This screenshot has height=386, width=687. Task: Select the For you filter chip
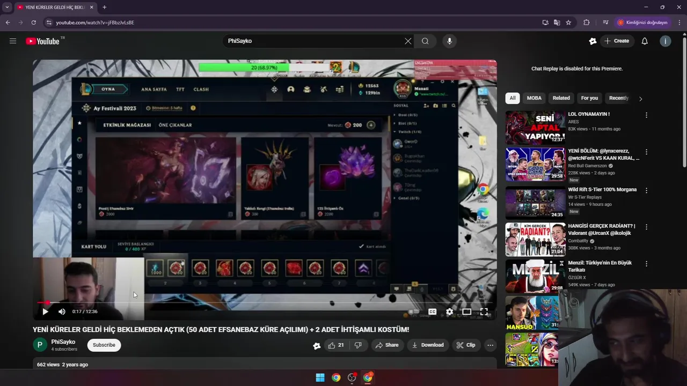[x=589, y=98]
